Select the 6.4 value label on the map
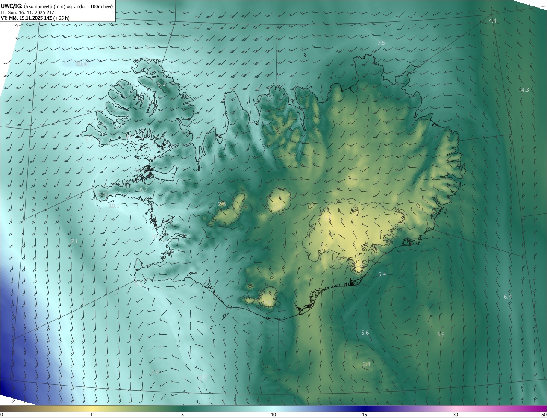The height and width of the screenshot is (418, 547). [508, 297]
